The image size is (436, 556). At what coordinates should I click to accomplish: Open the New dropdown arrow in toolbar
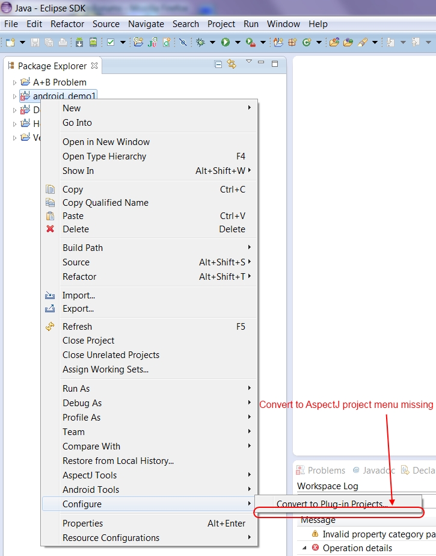coord(22,43)
